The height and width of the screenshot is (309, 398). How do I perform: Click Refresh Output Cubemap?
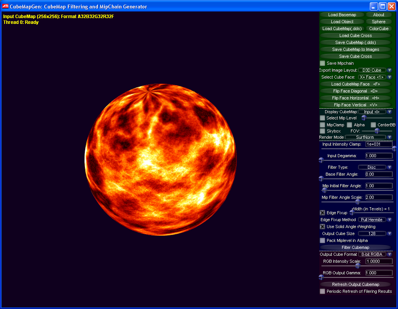pyautogui.click(x=355, y=284)
